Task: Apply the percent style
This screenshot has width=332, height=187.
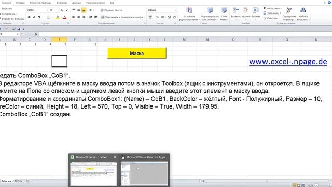Action: (157, 17)
